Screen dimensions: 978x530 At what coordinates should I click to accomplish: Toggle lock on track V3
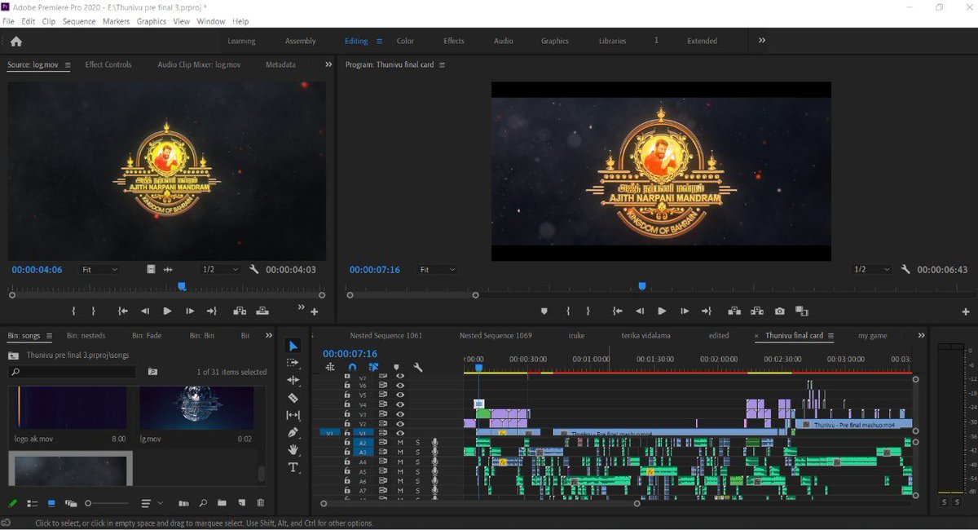(x=347, y=414)
